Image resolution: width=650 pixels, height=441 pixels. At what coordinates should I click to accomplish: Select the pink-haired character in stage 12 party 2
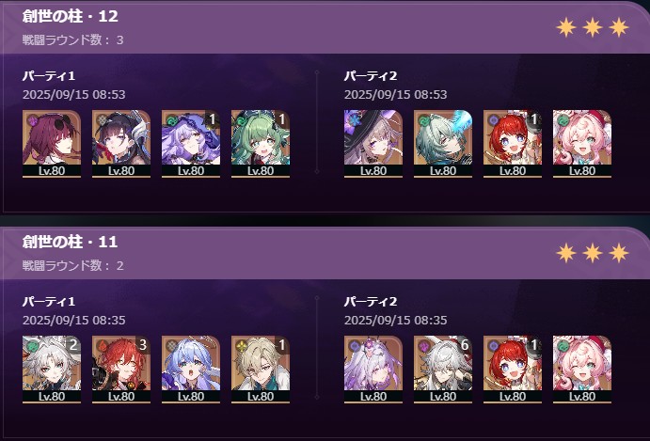click(x=582, y=144)
